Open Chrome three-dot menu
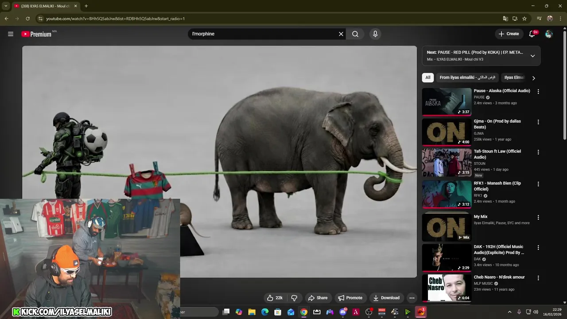This screenshot has width=567, height=319. coord(561,19)
